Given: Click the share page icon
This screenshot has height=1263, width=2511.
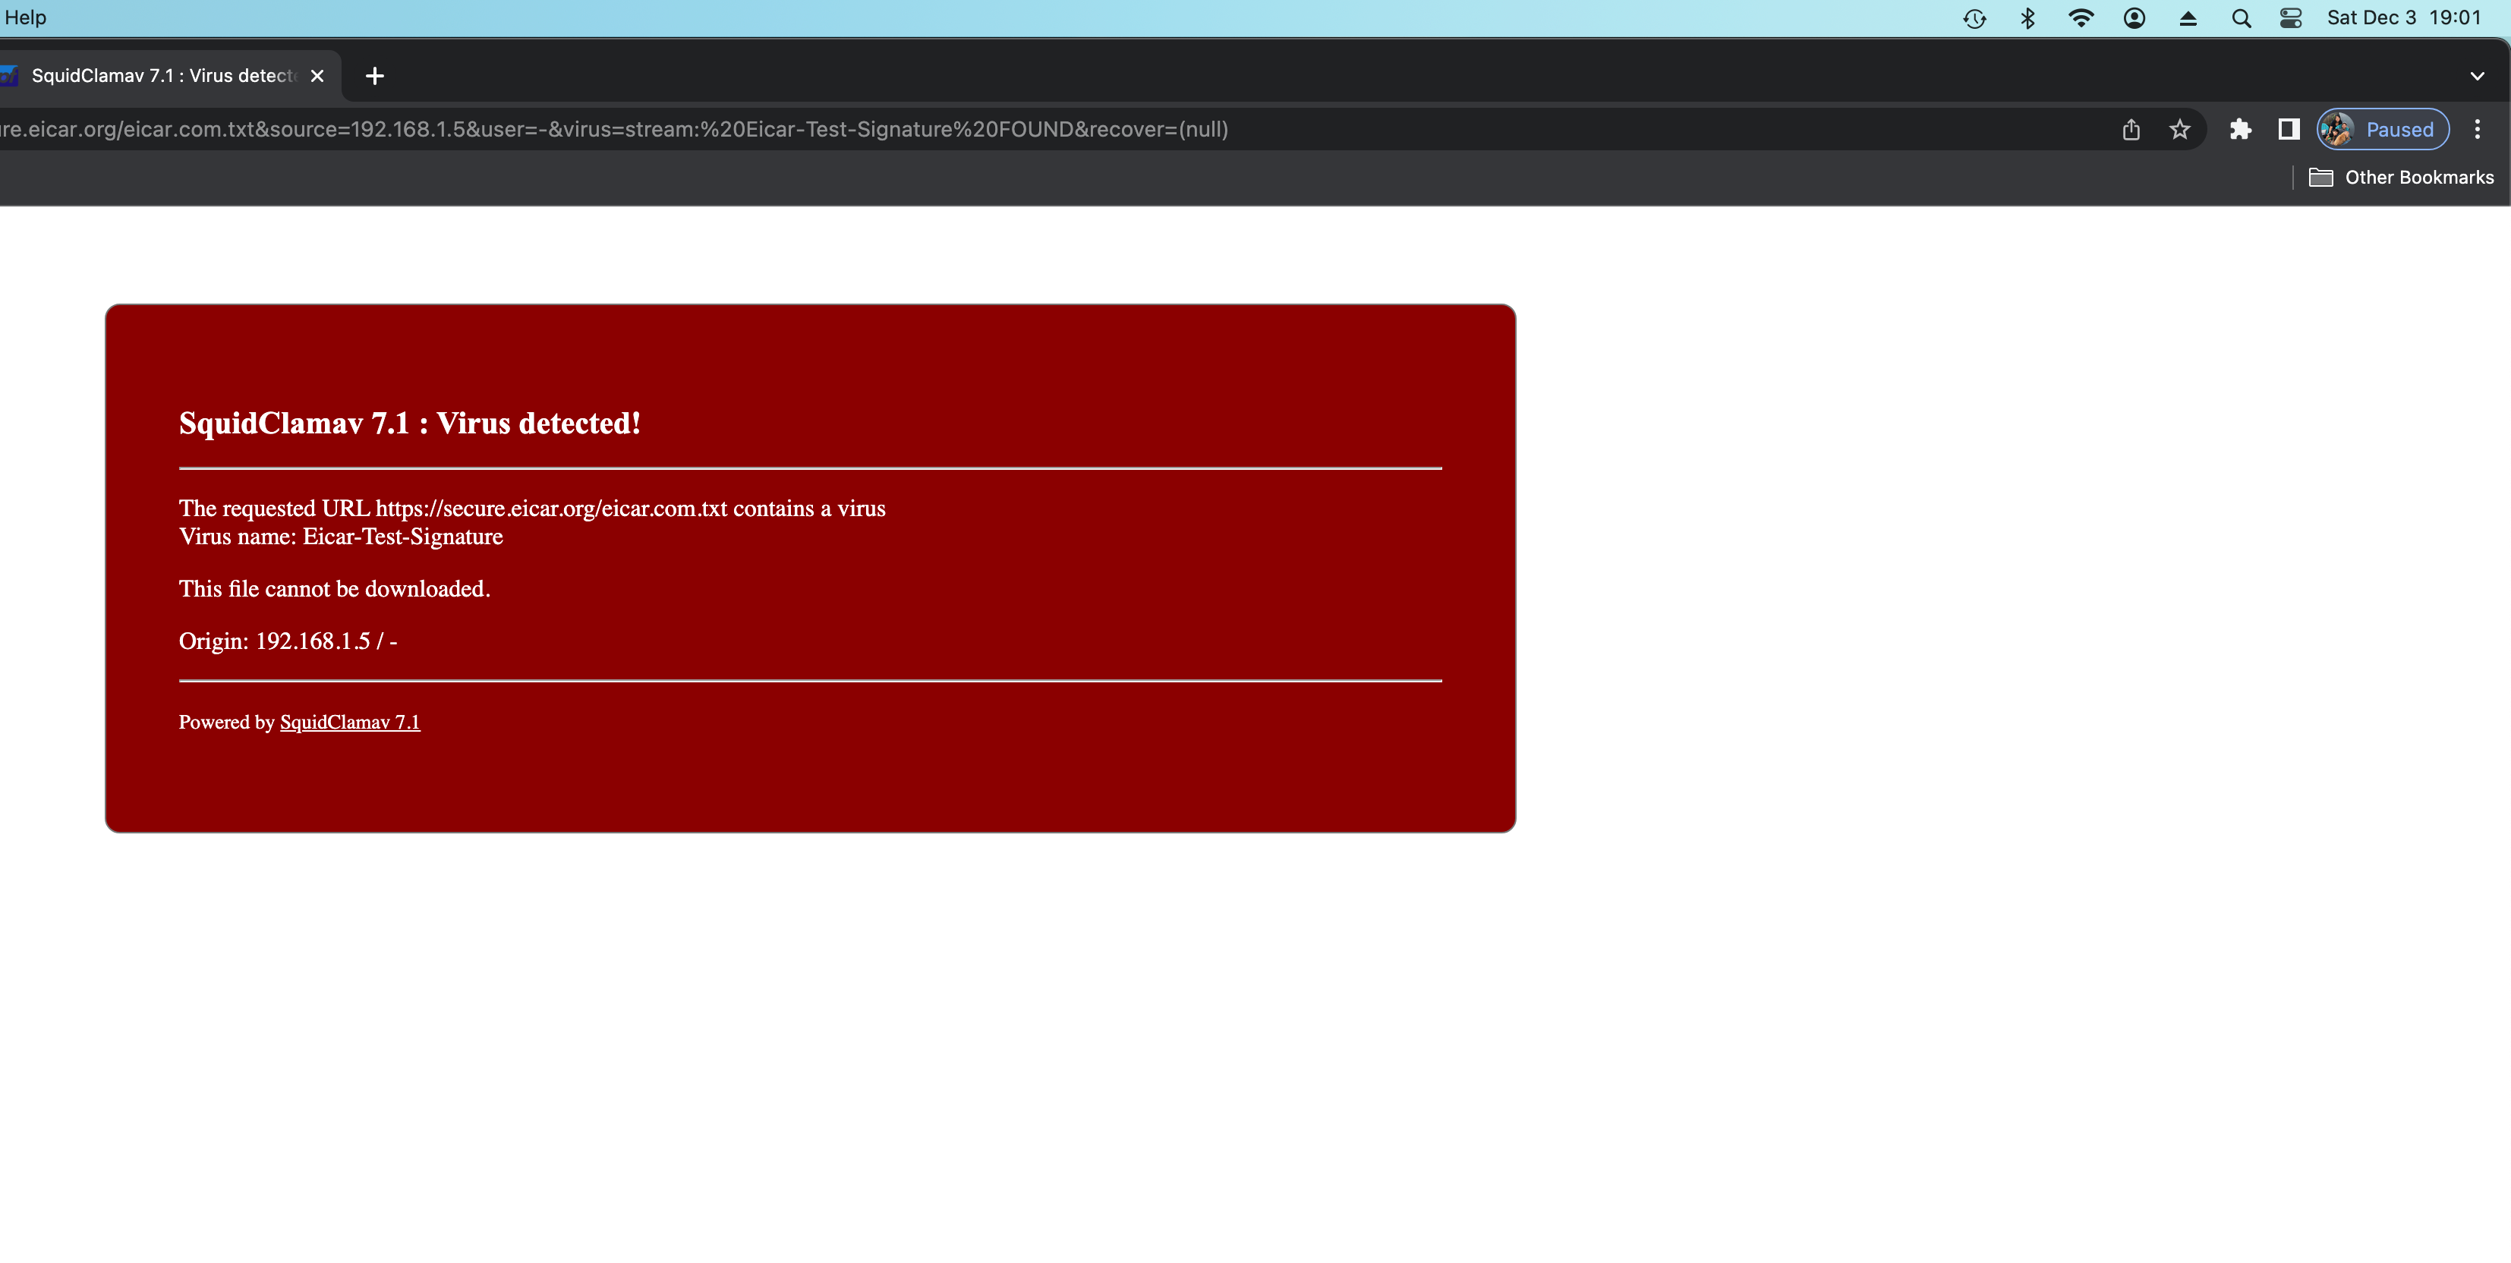Looking at the screenshot, I should (2131, 130).
